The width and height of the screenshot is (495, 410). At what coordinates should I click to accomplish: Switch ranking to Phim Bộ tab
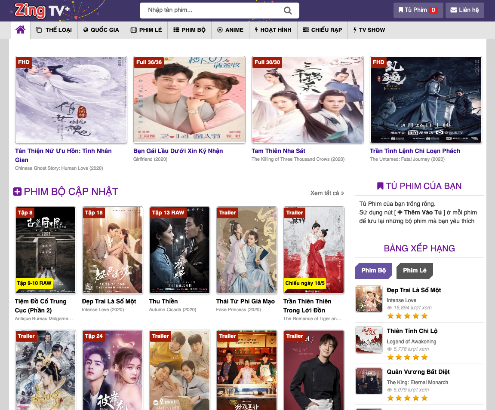(373, 271)
